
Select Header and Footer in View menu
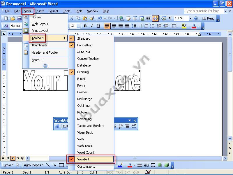pyautogui.click(x=45, y=52)
